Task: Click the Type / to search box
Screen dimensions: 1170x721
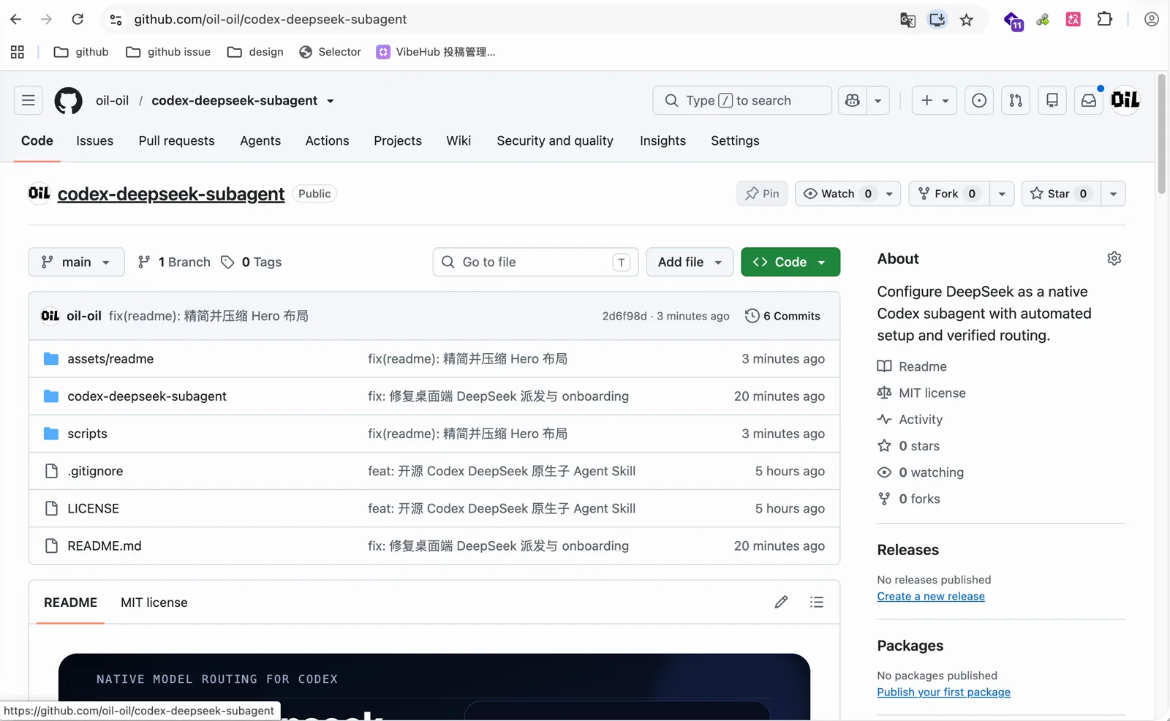Action: click(x=742, y=100)
